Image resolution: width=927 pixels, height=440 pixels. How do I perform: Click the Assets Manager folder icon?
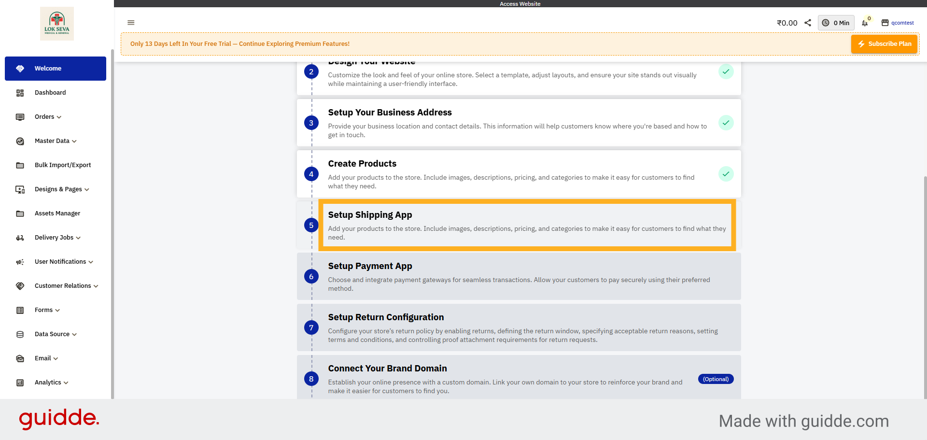20,213
